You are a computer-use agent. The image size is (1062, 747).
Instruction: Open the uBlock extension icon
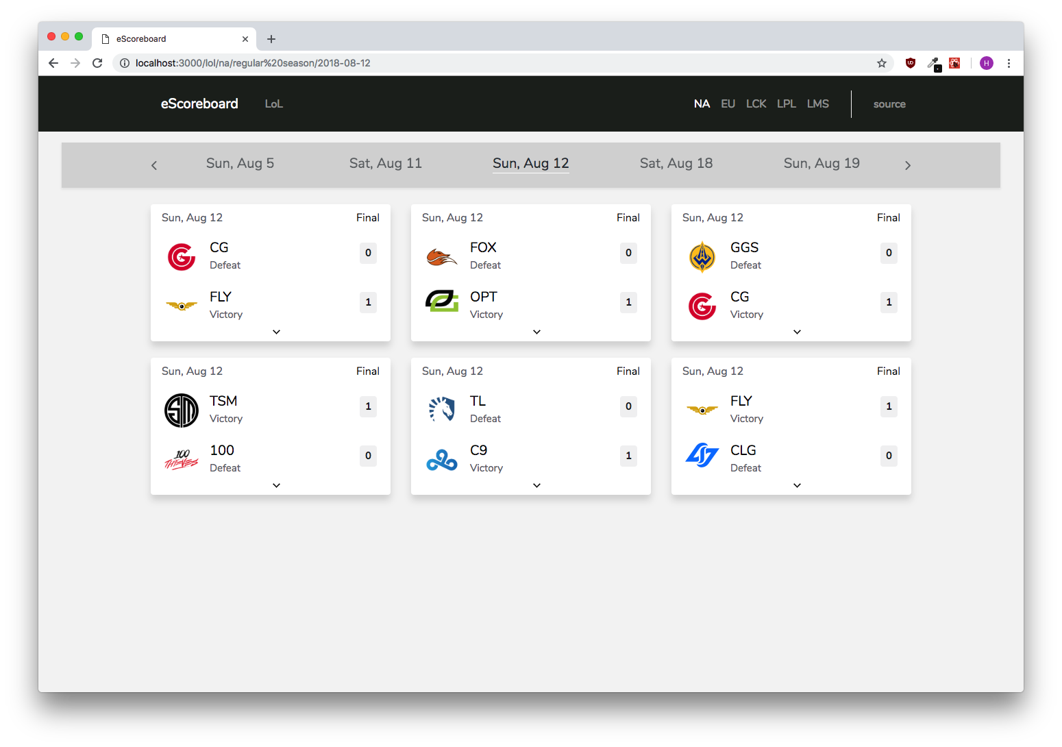[911, 63]
